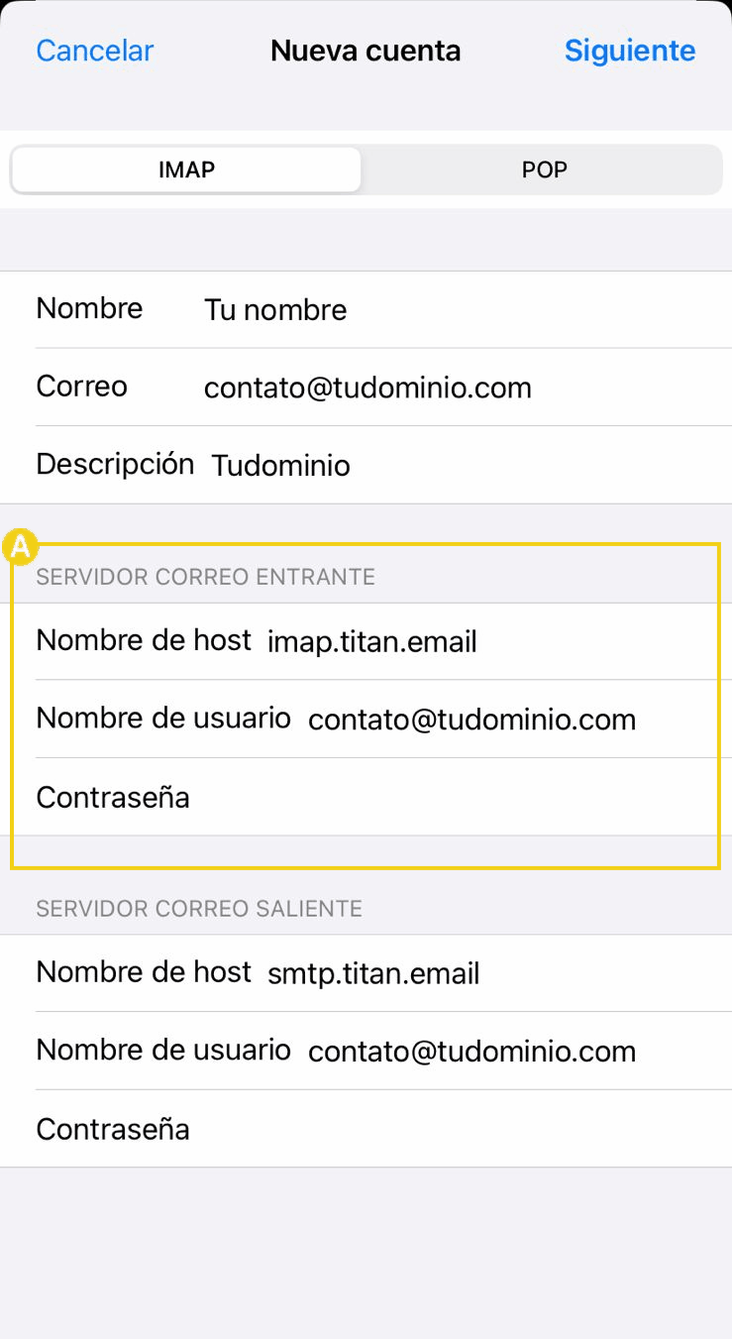Edit incoming server Nombre de usuario
Screen dimensions: 732x1339
[471, 720]
